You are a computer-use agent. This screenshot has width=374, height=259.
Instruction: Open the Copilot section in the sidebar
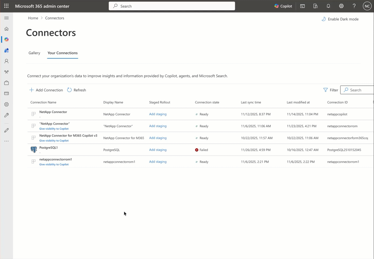point(6,39)
